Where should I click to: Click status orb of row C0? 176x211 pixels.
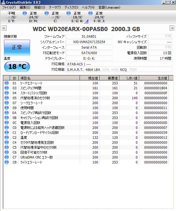(x=7, y=127)
